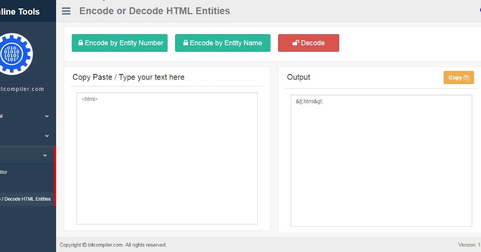The width and height of the screenshot is (481, 252).
Task: Click inside the text input area
Action: (167, 158)
